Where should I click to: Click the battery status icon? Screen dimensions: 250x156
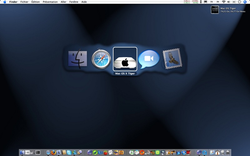(x=234, y=2)
